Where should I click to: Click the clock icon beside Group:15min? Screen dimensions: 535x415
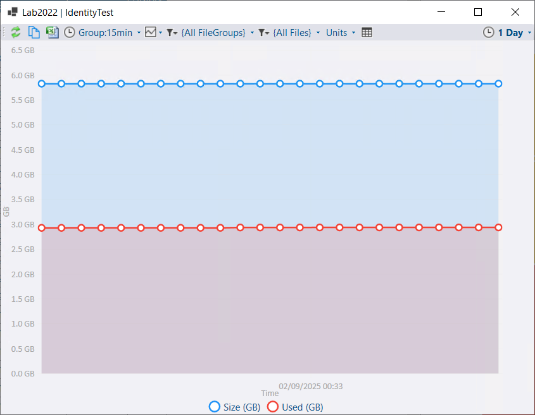pos(70,33)
